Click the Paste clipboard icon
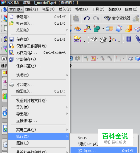The height and width of the screenshot is (153, 140). click(x=76, y=18)
